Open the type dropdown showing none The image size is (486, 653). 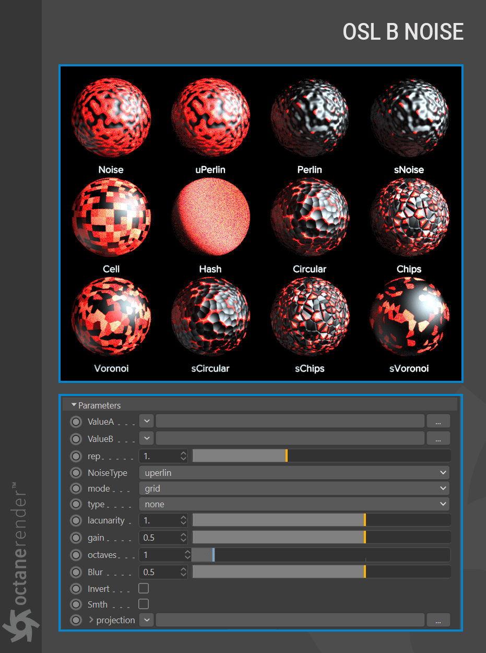[294, 504]
